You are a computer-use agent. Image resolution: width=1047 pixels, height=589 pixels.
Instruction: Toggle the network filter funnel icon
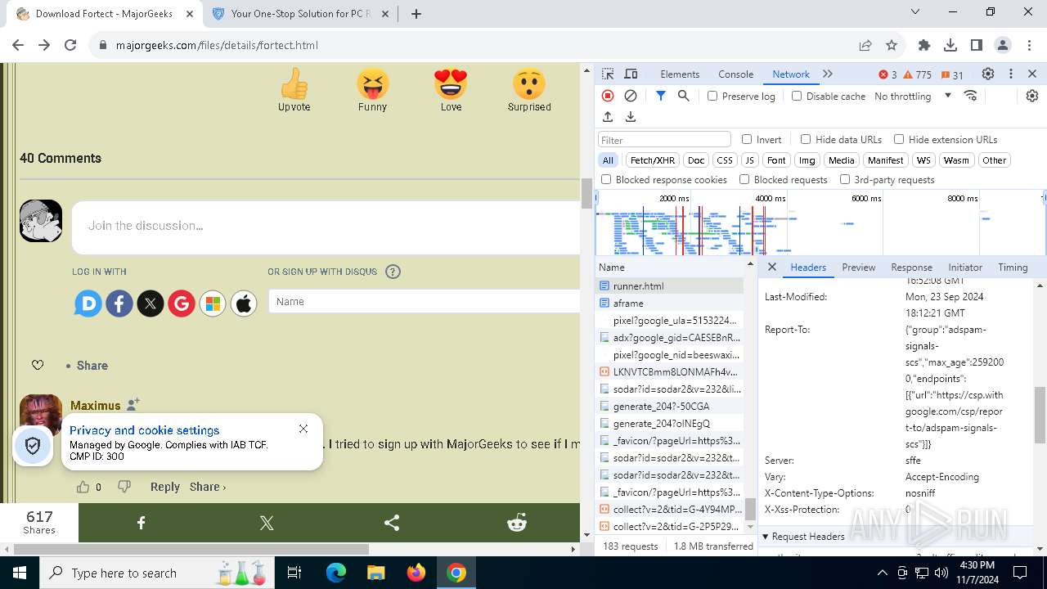(661, 96)
